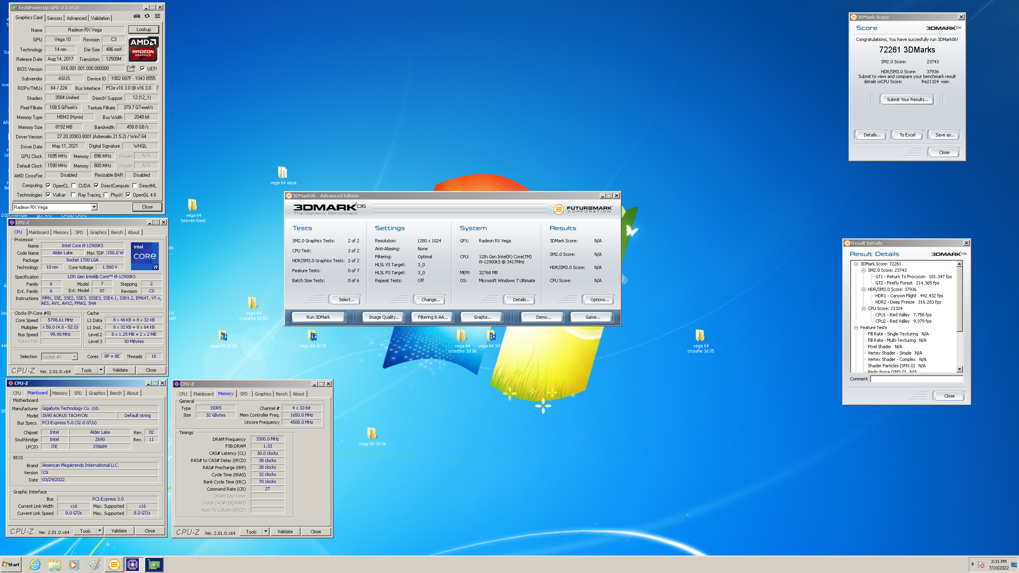Image resolution: width=1019 pixels, height=573 pixels.
Task: Open the Radeon RX Vega GPU selector dropdown
Action: [94, 207]
